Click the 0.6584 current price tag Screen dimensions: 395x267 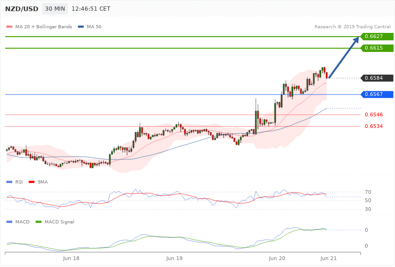(377, 78)
